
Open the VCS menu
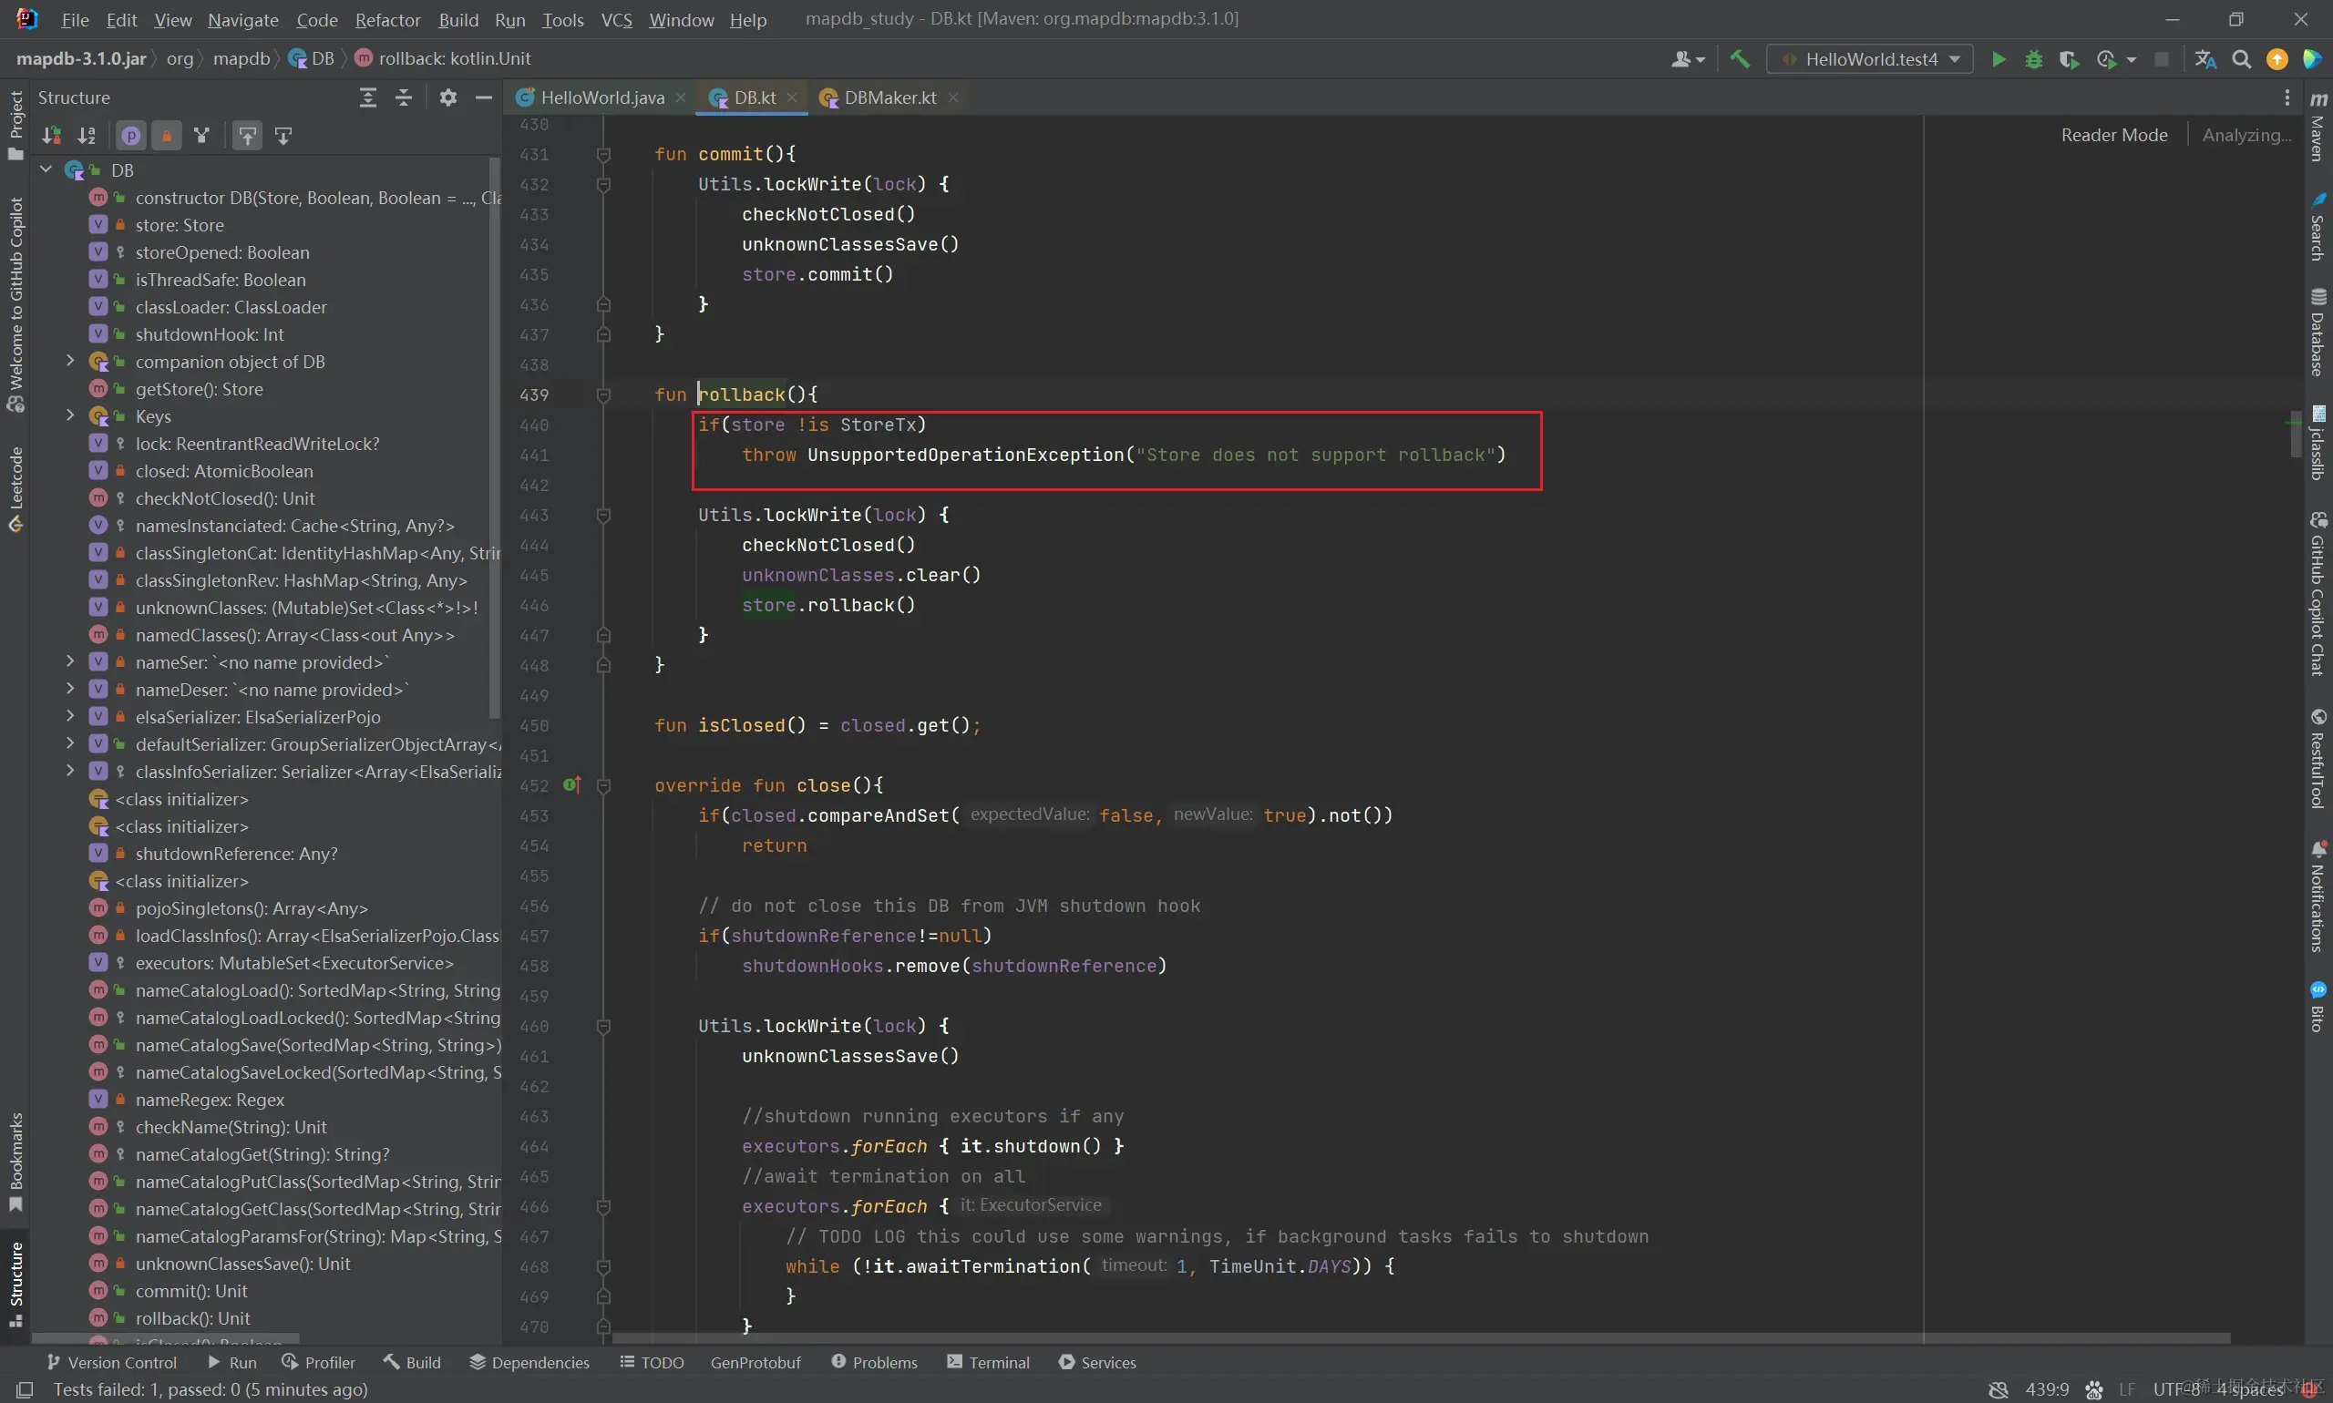point(617,20)
